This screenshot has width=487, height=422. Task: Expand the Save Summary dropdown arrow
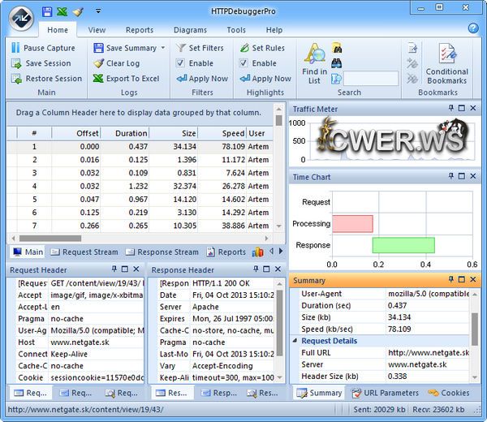pyautogui.click(x=163, y=48)
